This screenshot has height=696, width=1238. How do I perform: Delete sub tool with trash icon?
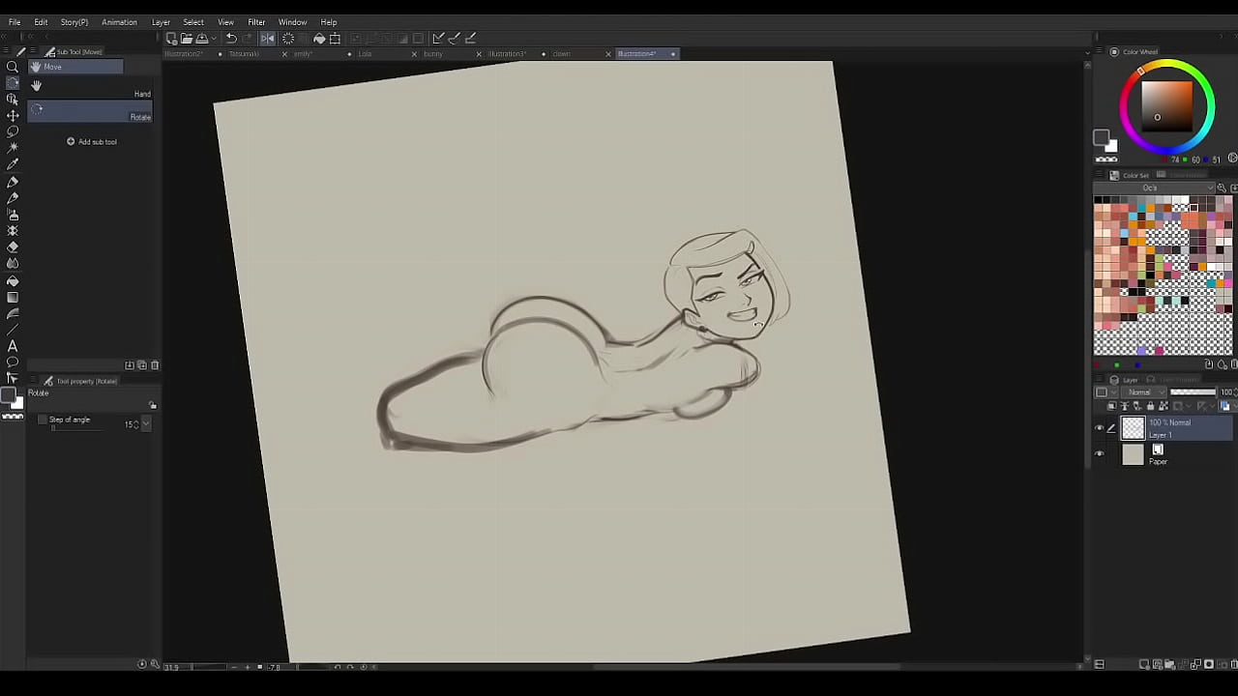coord(155,365)
